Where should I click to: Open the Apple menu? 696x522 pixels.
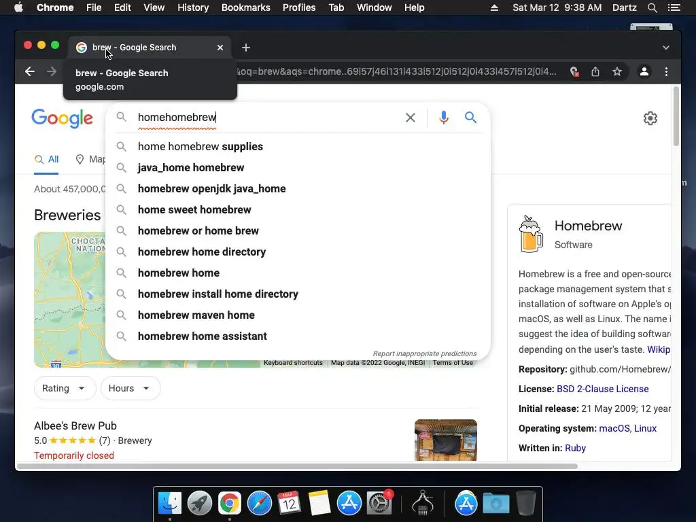coord(18,7)
